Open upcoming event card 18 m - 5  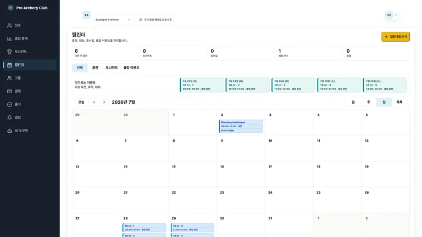(385, 85)
